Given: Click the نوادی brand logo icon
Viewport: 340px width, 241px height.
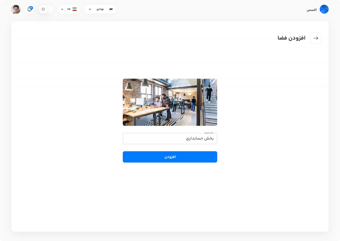Looking at the screenshot, I should point(111,9).
